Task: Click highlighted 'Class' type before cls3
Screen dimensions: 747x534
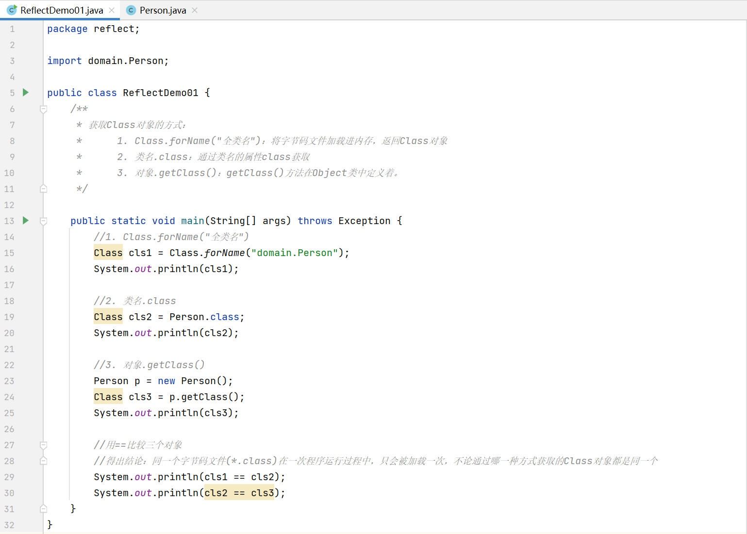Action: (108, 397)
